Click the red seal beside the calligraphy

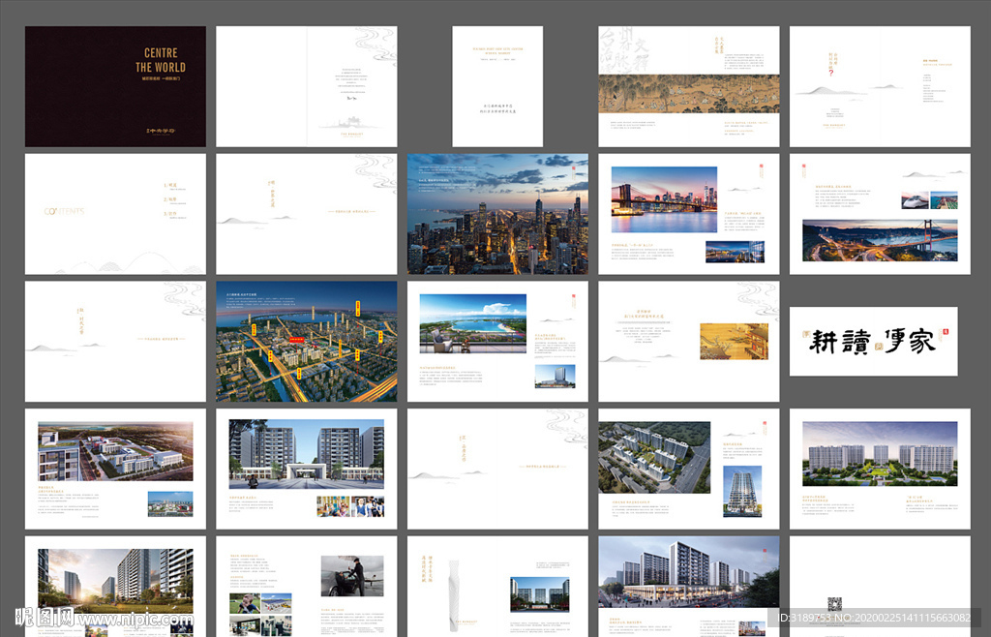(946, 330)
